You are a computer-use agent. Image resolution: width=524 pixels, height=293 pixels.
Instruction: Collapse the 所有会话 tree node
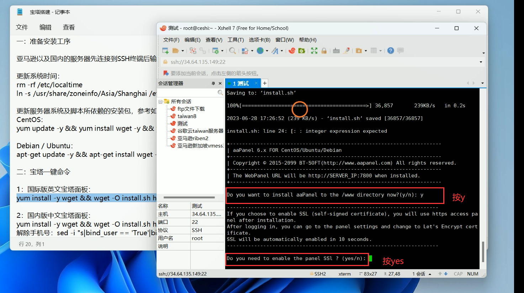(x=160, y=101)
